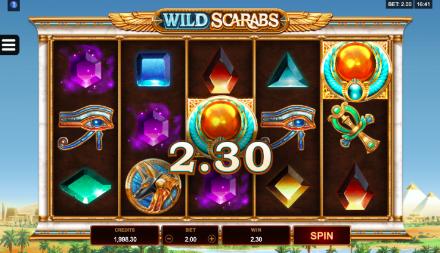Hit the red SPIN button
This screenshot has width=440, height=253.
[x=321, y=236]
